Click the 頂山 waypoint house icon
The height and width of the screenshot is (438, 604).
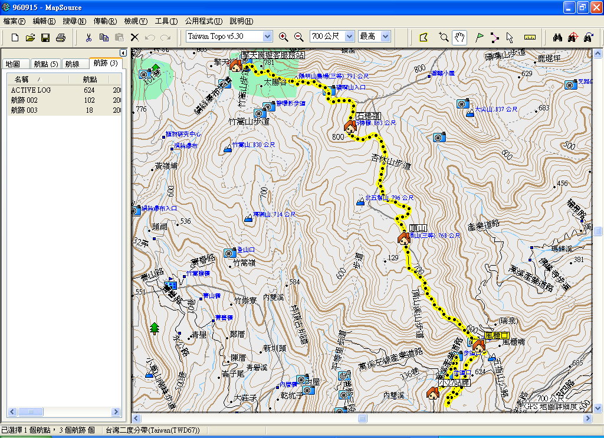point(403,238)
